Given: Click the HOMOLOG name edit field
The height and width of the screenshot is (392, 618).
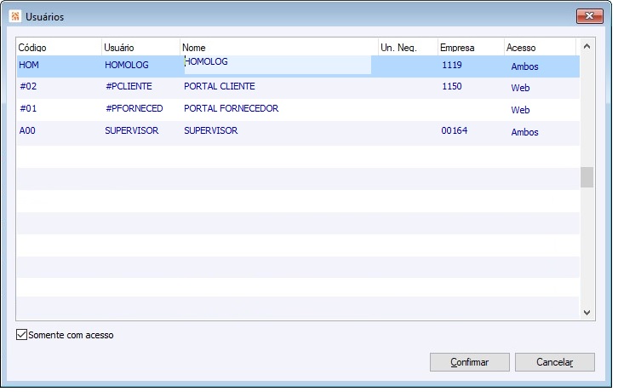Looking at the screenshot, I should coord(278,65).
